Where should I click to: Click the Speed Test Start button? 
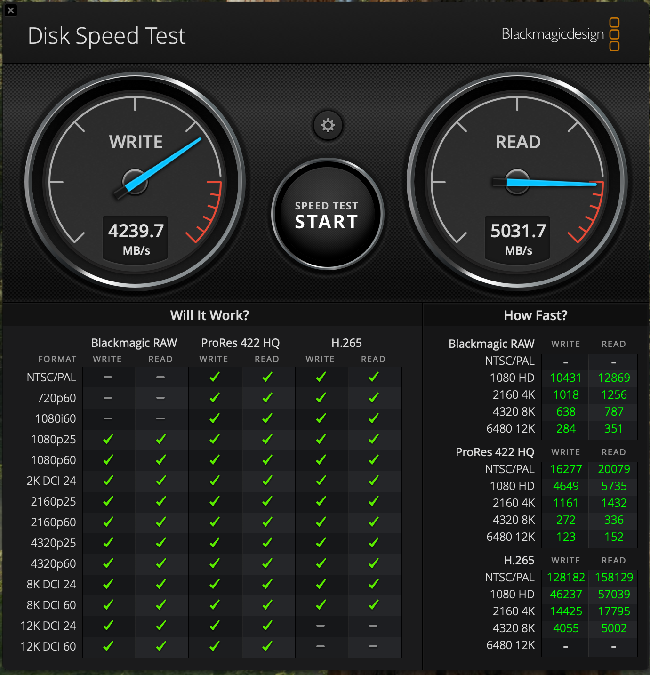(328, 214)
